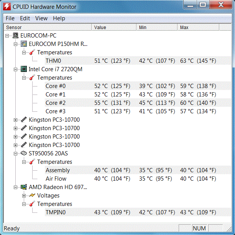Collapse the AMD Radeon HD node

[x=15, y=187]
